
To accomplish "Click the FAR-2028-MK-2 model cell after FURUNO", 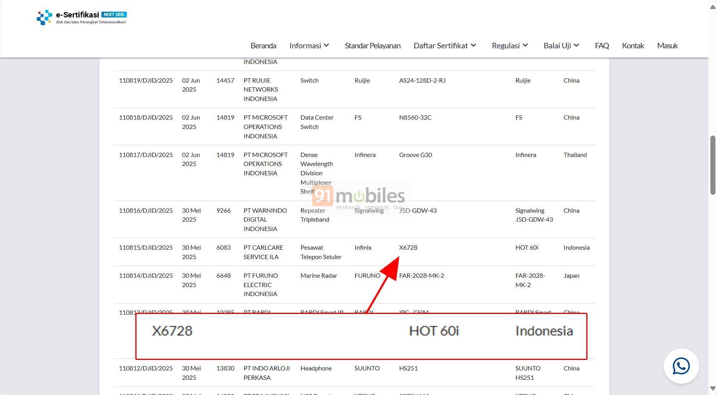I will 422,275.
